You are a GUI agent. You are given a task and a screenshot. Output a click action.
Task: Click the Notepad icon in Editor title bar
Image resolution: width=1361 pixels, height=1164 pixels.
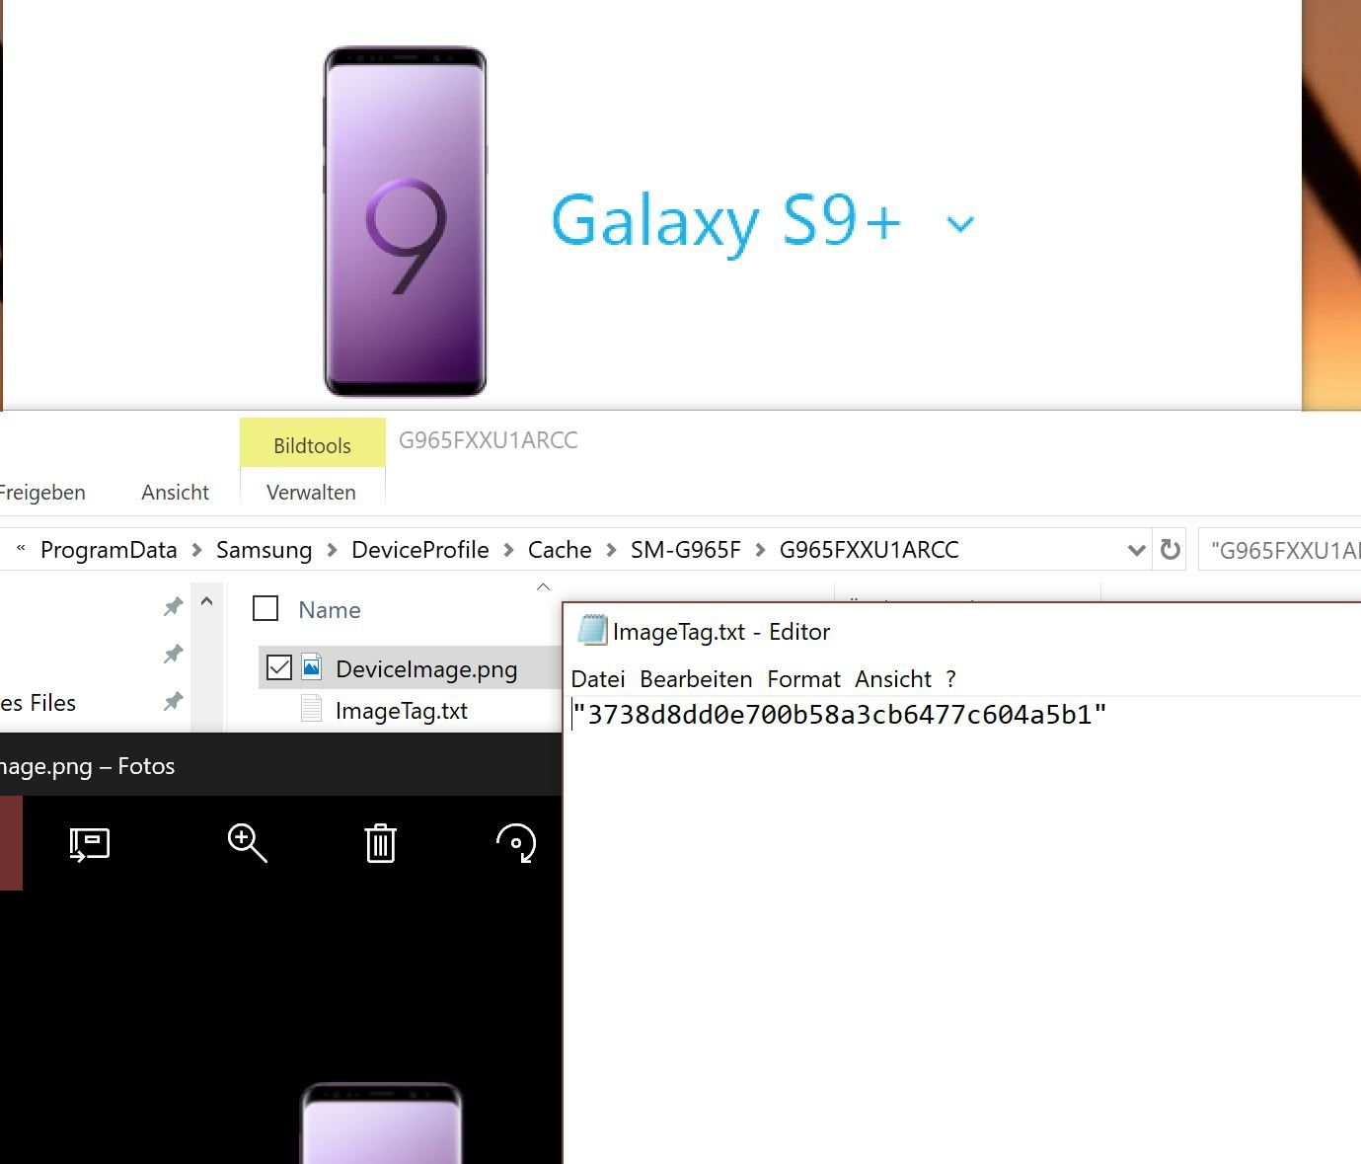(591, 630)
